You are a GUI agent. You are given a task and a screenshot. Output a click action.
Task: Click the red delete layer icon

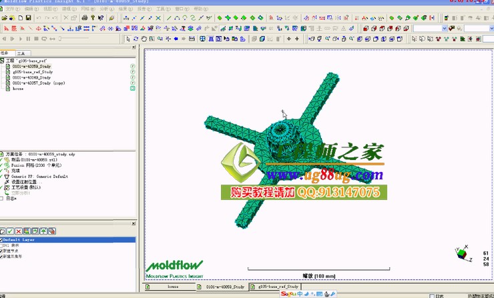point(19,231)
